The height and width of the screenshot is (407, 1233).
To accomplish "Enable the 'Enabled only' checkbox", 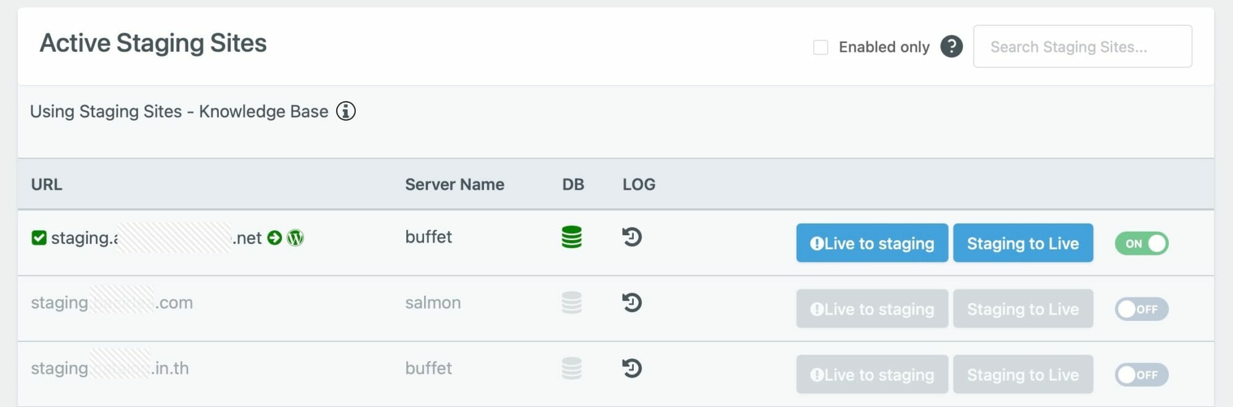I will coord(821,47).
